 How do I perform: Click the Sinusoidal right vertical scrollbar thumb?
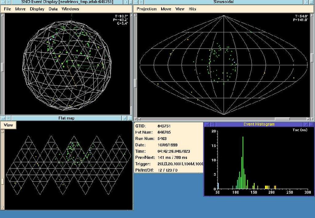click(312, 58)
